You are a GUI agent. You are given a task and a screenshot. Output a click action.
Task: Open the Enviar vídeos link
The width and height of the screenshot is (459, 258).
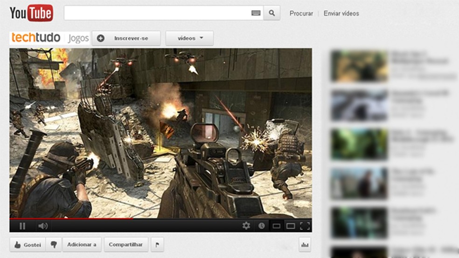click(341, 14)
